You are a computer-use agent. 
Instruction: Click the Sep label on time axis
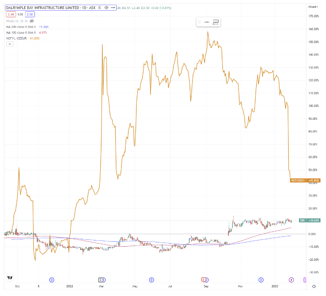pyautogui.click(x=206, y=286)
